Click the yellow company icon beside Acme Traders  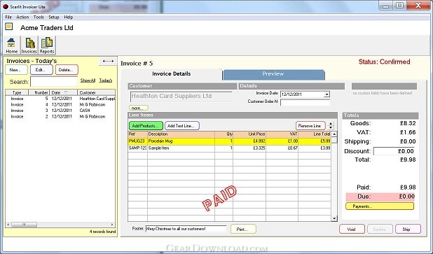coord(9,27)
